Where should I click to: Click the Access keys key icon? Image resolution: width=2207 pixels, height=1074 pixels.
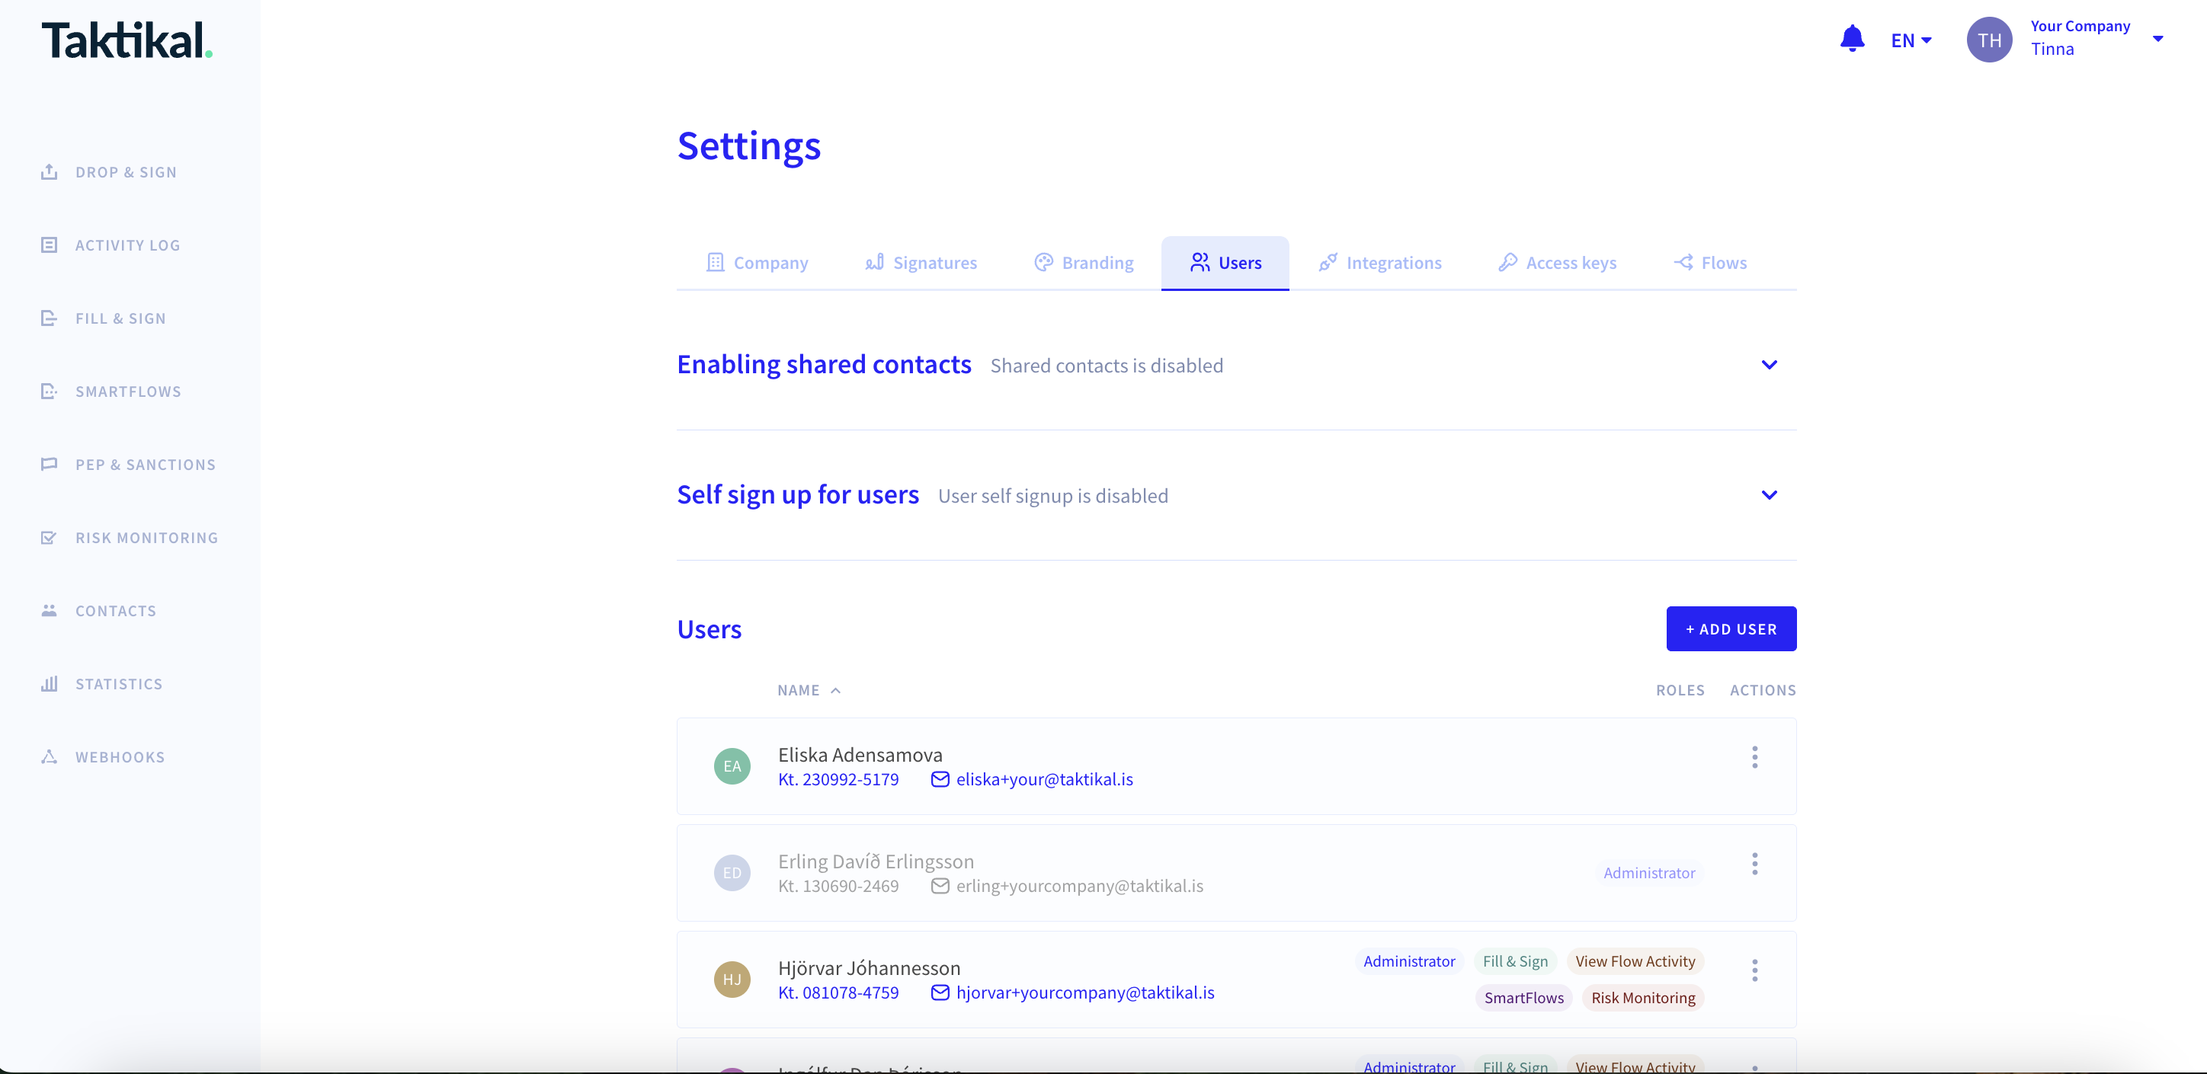[x=1507, y=262]
